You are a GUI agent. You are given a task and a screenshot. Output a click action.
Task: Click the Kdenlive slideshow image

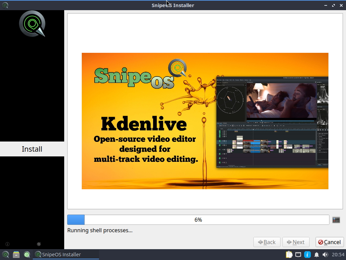[x=205, y=121]
